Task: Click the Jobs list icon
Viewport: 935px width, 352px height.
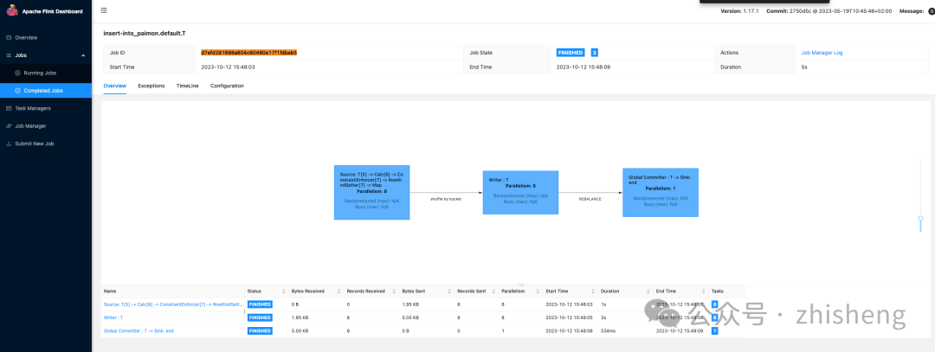Action: point(9,55)
